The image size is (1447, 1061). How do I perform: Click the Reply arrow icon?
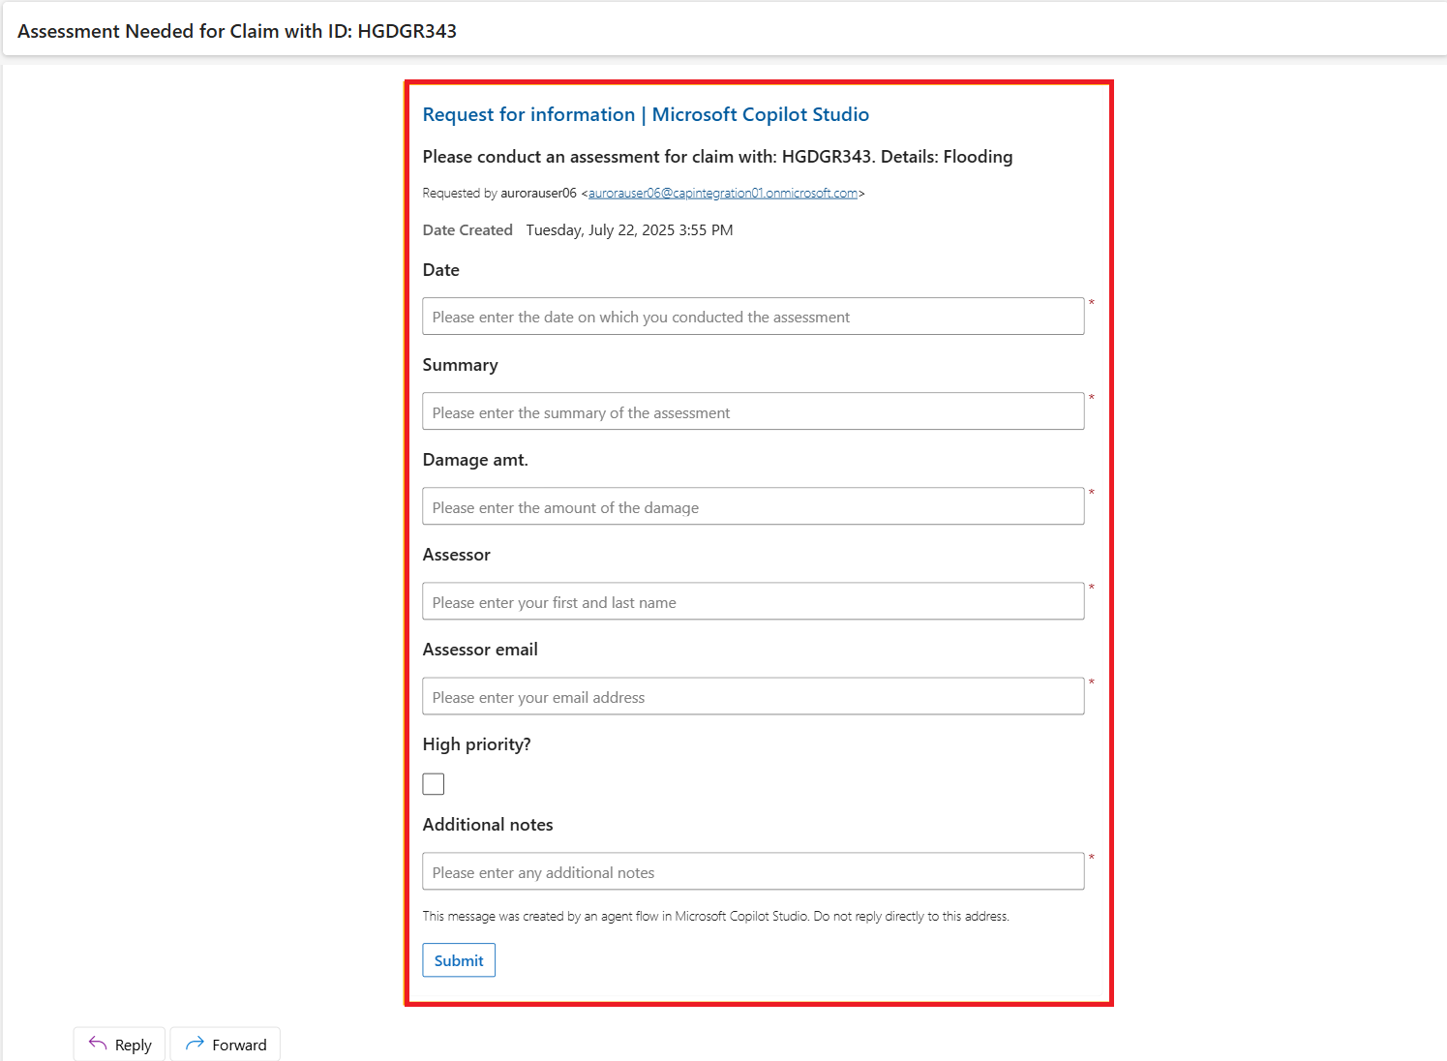pyautogui.click(x=96, y=1044)
